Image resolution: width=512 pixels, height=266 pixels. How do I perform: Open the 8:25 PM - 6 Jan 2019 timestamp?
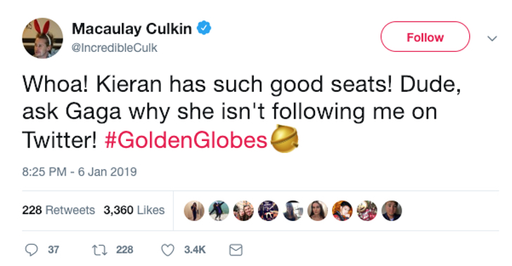click(79, 172)
